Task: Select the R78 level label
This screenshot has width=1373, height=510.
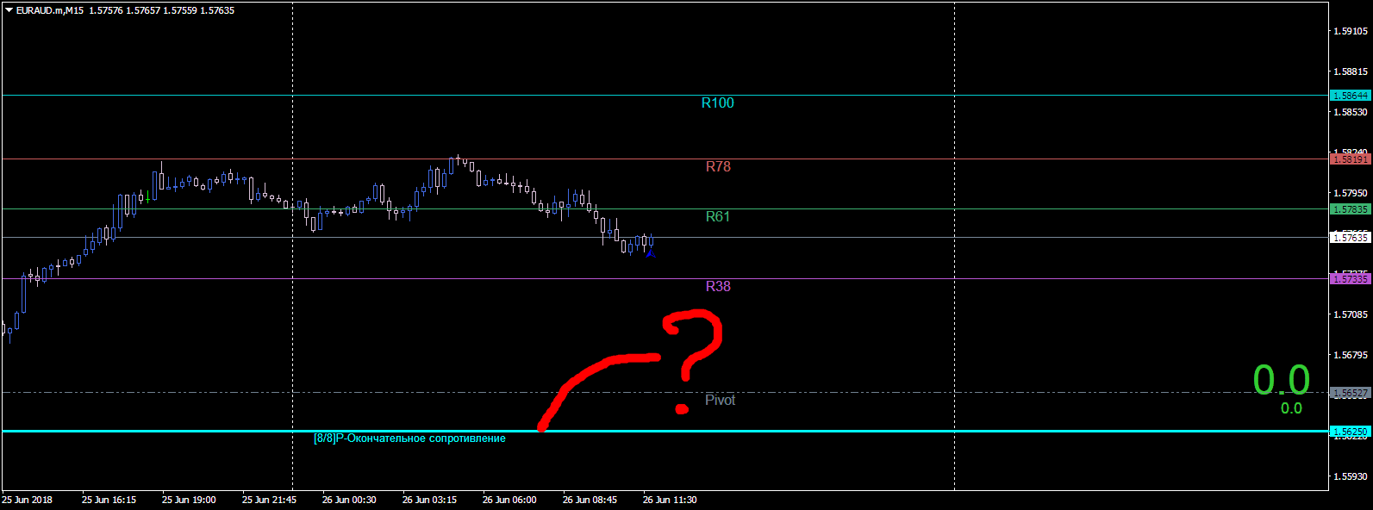Action: 718,167
